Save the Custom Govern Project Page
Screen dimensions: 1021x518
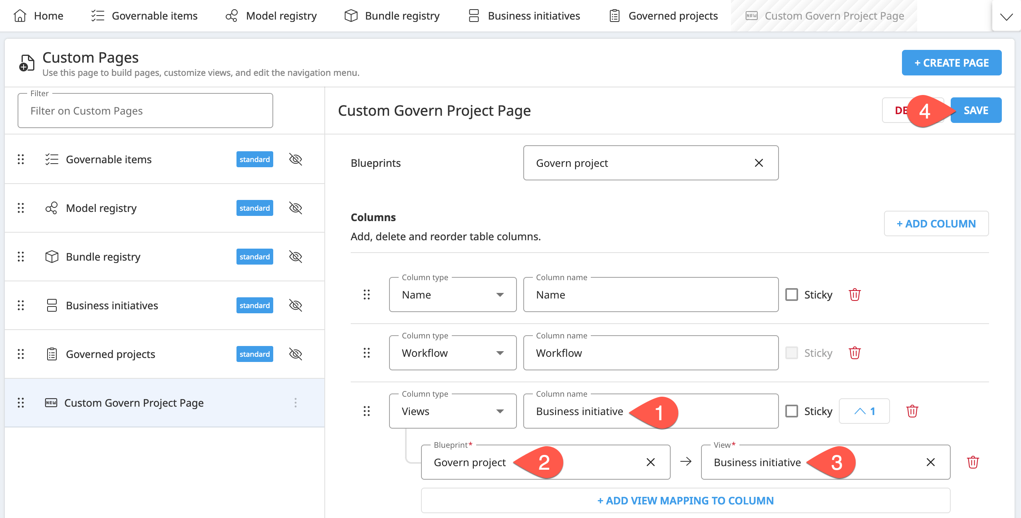976,110
